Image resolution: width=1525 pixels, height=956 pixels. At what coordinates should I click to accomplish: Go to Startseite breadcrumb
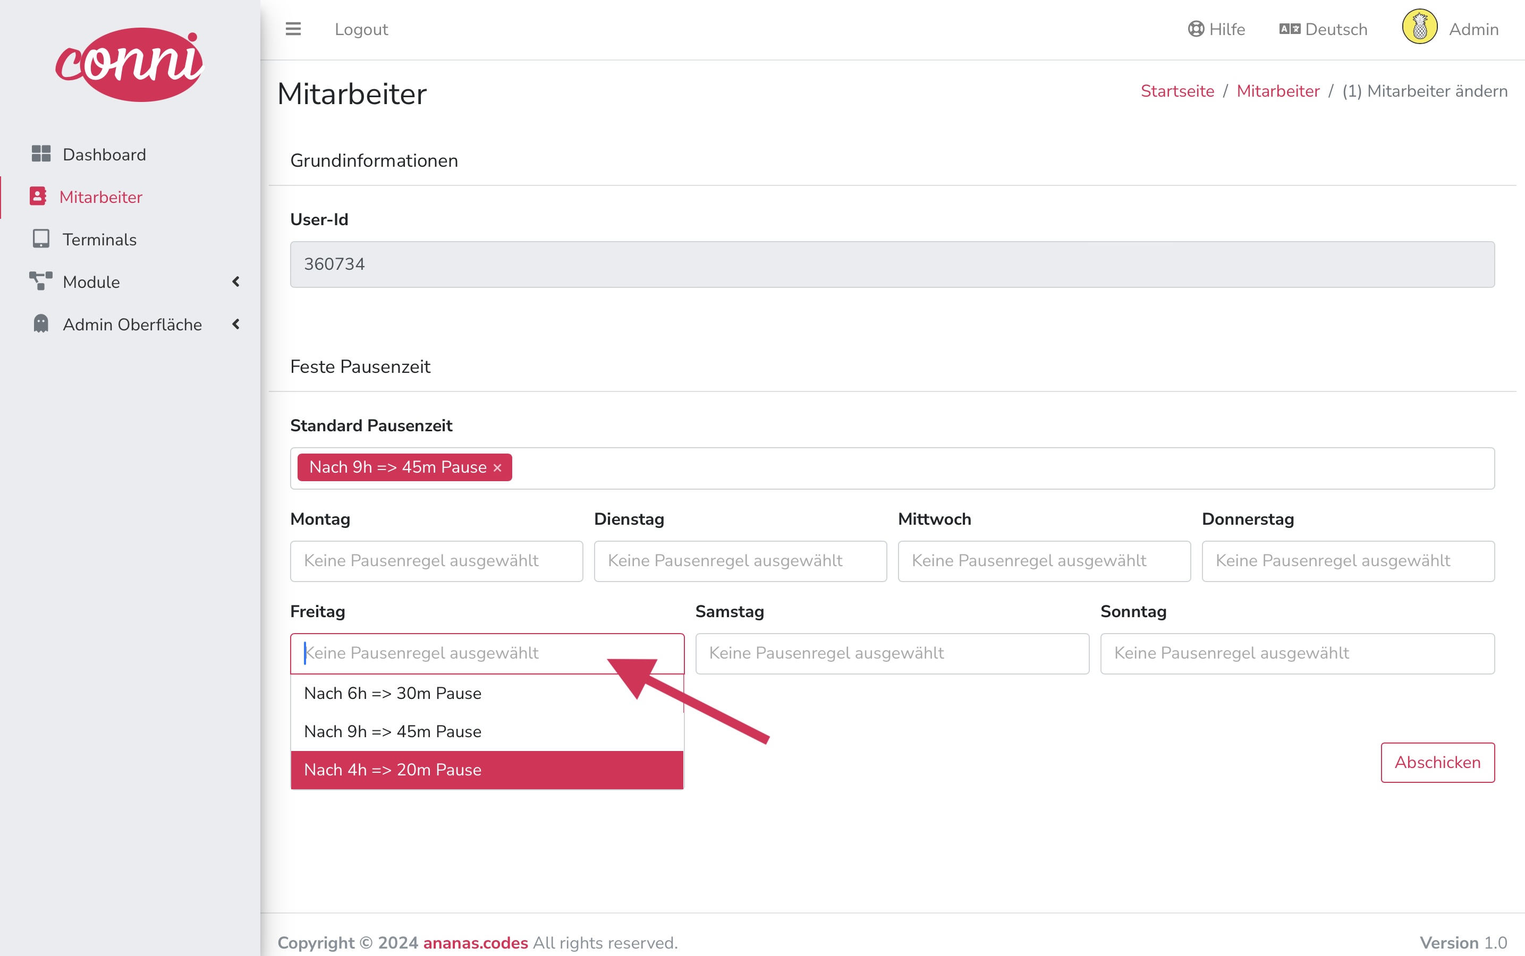tap(1177, 91)
